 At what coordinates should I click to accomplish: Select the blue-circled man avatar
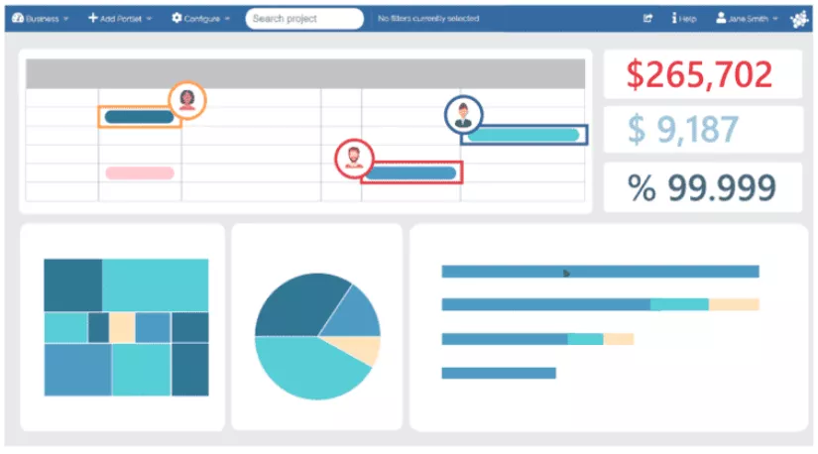(x=463, y=114)
